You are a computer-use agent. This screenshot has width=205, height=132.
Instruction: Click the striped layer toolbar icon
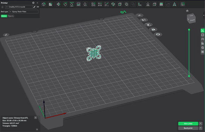161,4
